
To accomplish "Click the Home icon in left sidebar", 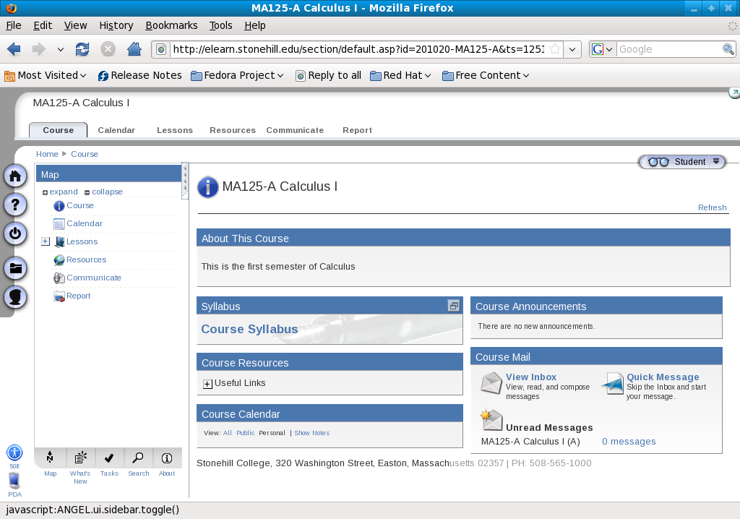I will [x=16, y=176].
